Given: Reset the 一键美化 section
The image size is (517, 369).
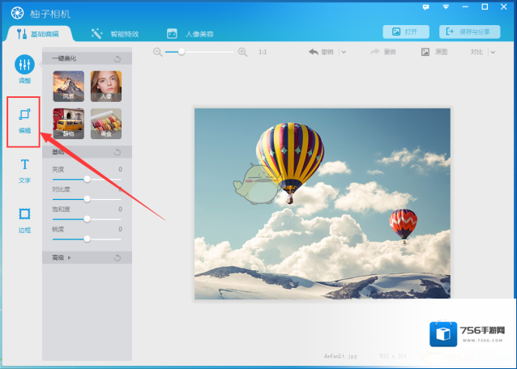Looking at the screenshot, I should click(x=117, y=58).
